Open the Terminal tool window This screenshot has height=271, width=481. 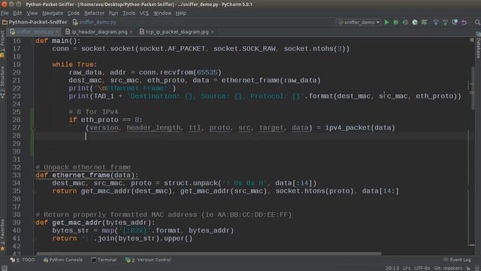click(104, 260)
